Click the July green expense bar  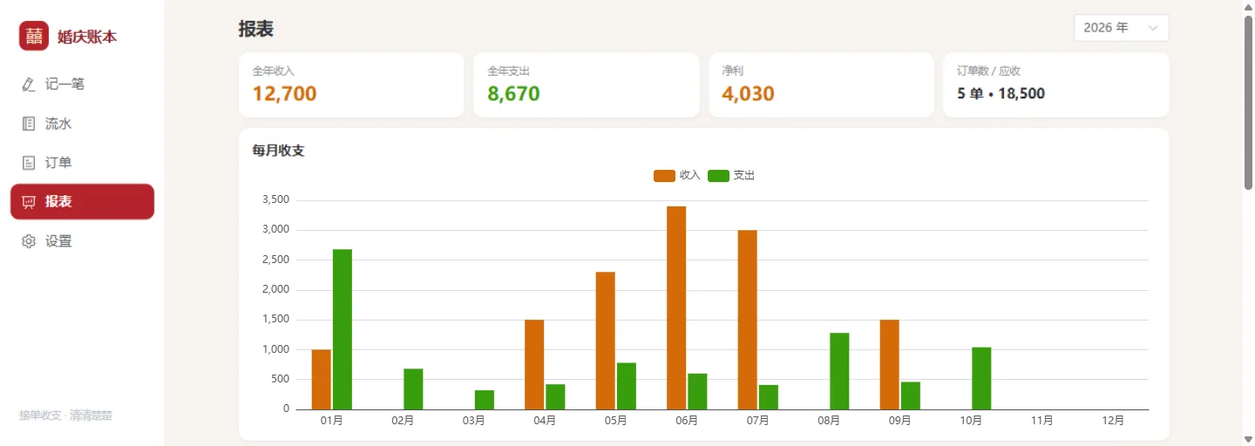pos(769,397)
